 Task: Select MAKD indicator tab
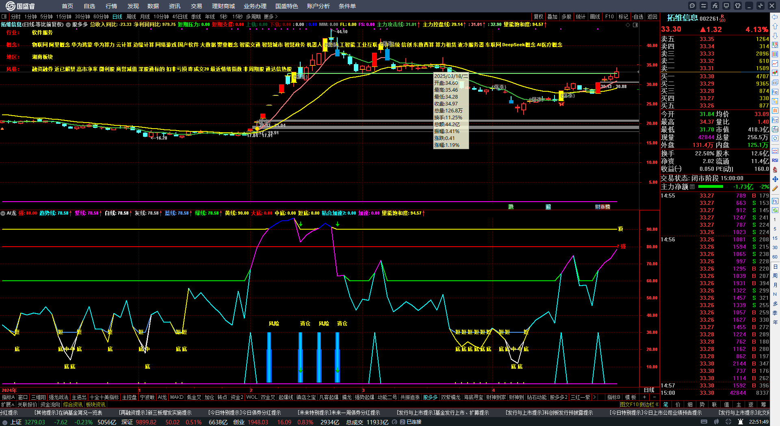click(x=177, y=397)
